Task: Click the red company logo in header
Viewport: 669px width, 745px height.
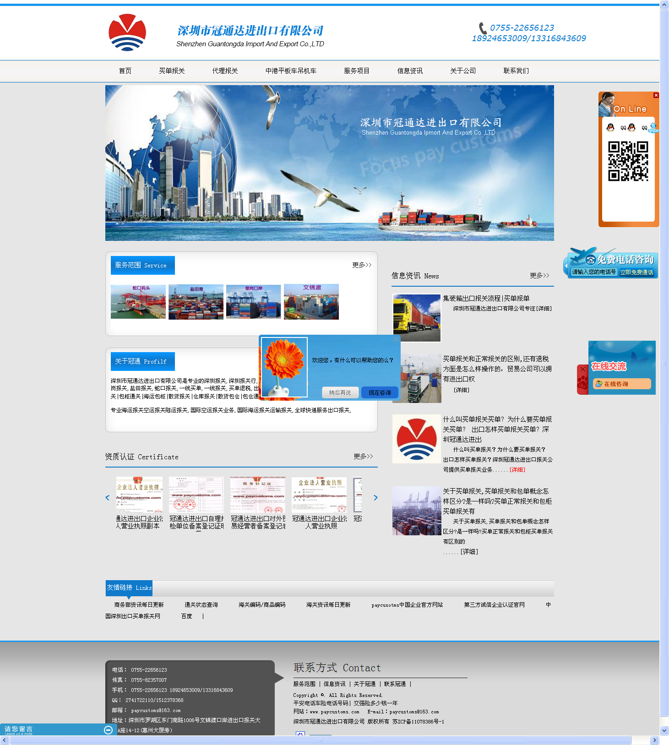Action: pos(127,32)
